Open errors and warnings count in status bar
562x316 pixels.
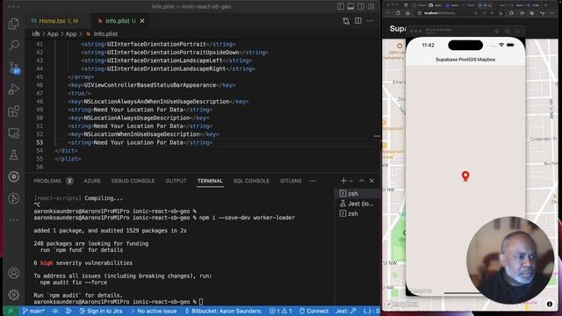[281, 311]
